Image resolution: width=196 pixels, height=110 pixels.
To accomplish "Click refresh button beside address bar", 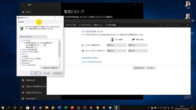I will [x=161, y=25].
